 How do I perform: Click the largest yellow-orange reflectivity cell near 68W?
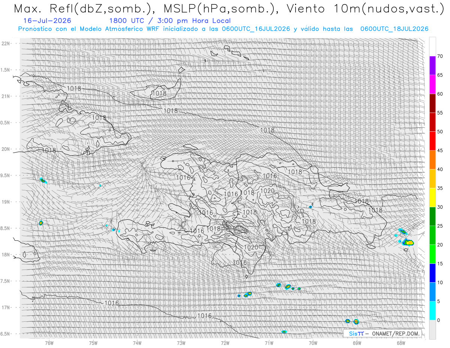(x=408, y=243)
